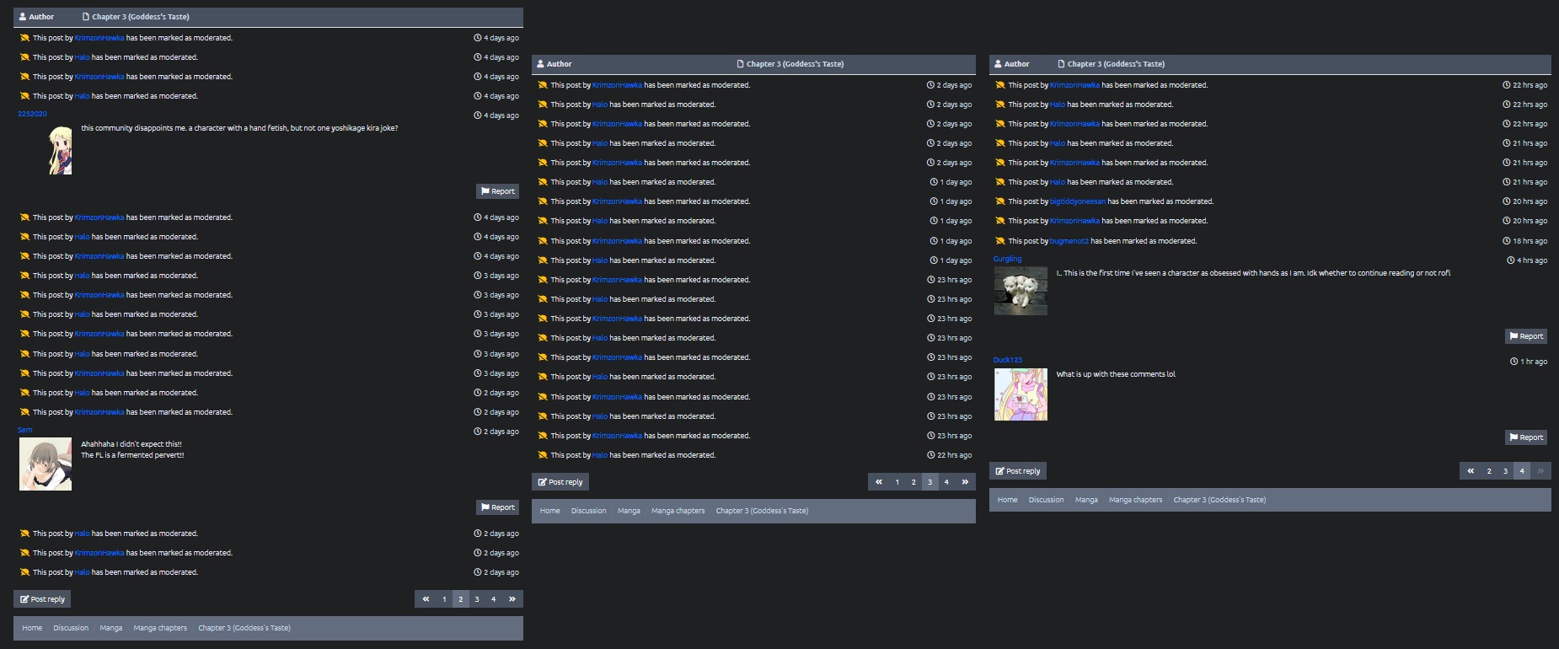Viewport: 1559px width, 649px height.
Task: Open Gurgling's username link
Action: (x=1007, y=259)
